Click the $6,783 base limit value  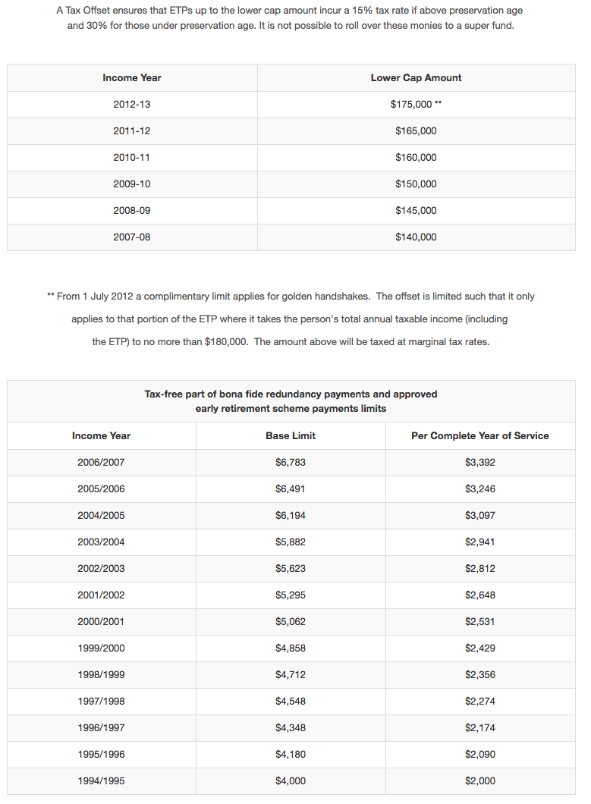click(x=291, y=463)
